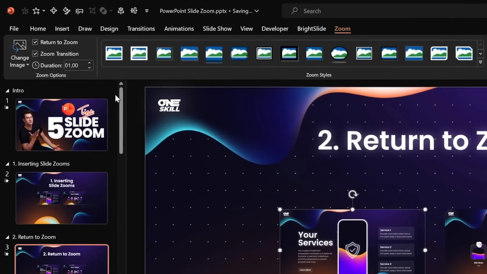Open the BrightSlide ribbon tab

[311, 29]
